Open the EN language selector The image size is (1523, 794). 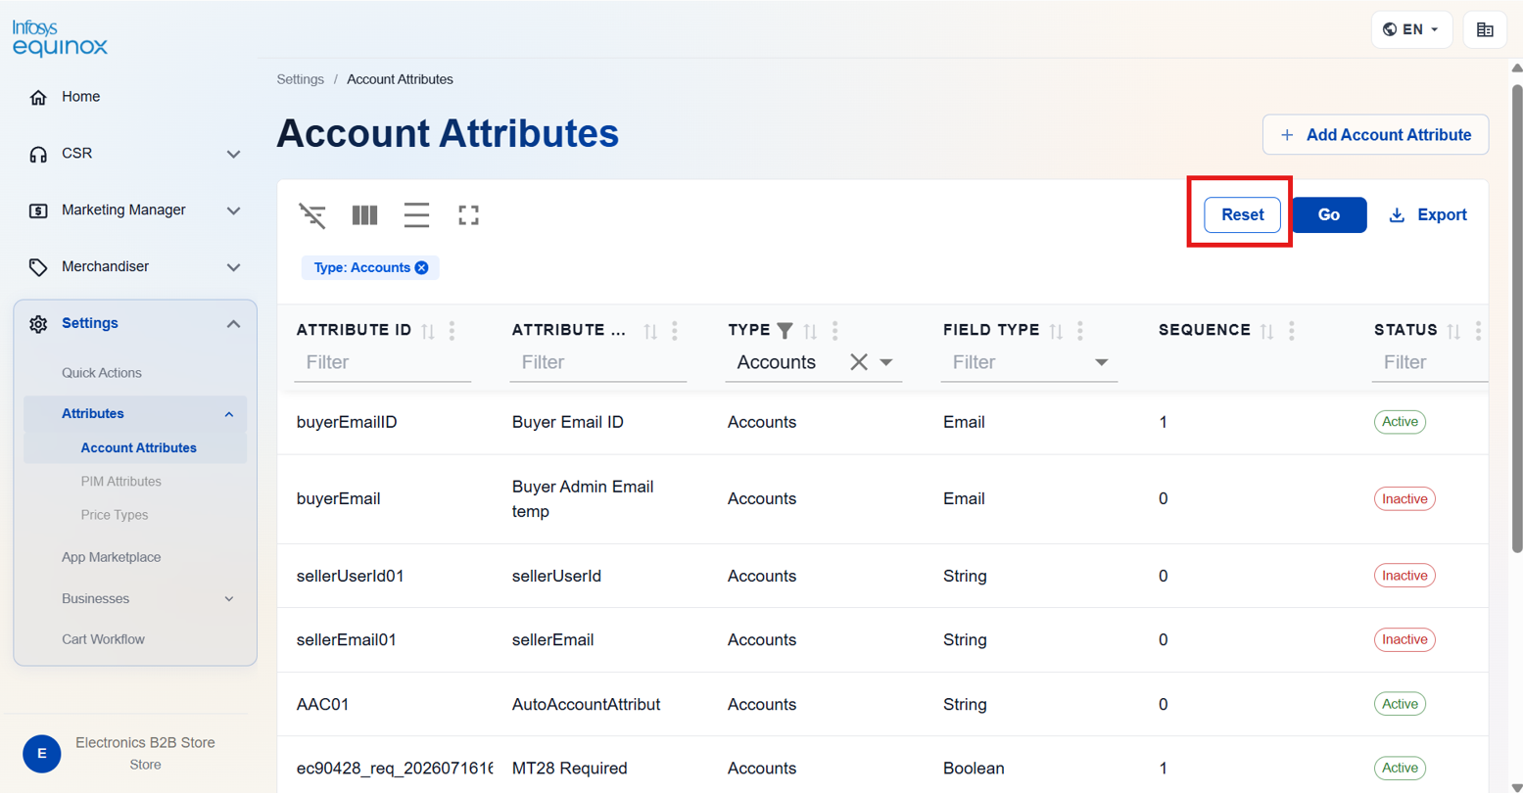[1411, 29]
